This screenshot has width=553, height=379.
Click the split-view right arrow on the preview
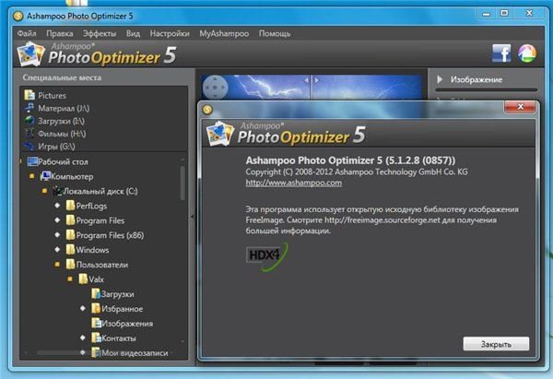(317, 80)
